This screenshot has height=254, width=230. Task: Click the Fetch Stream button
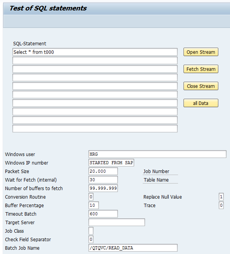pyautogui.click(x=201, y=69)
